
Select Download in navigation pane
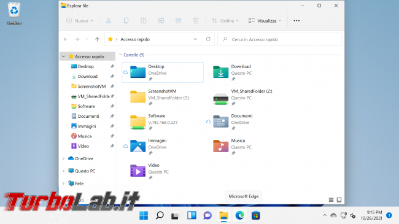point(87,76)
